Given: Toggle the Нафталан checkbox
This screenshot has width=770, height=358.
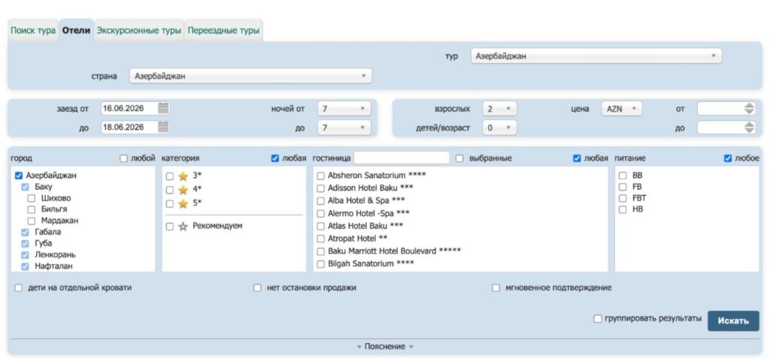Looking at the screenshot, I should [25, 266].
